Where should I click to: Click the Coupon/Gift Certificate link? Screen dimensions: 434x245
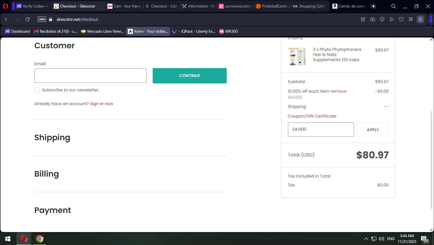tap(312, 116)
